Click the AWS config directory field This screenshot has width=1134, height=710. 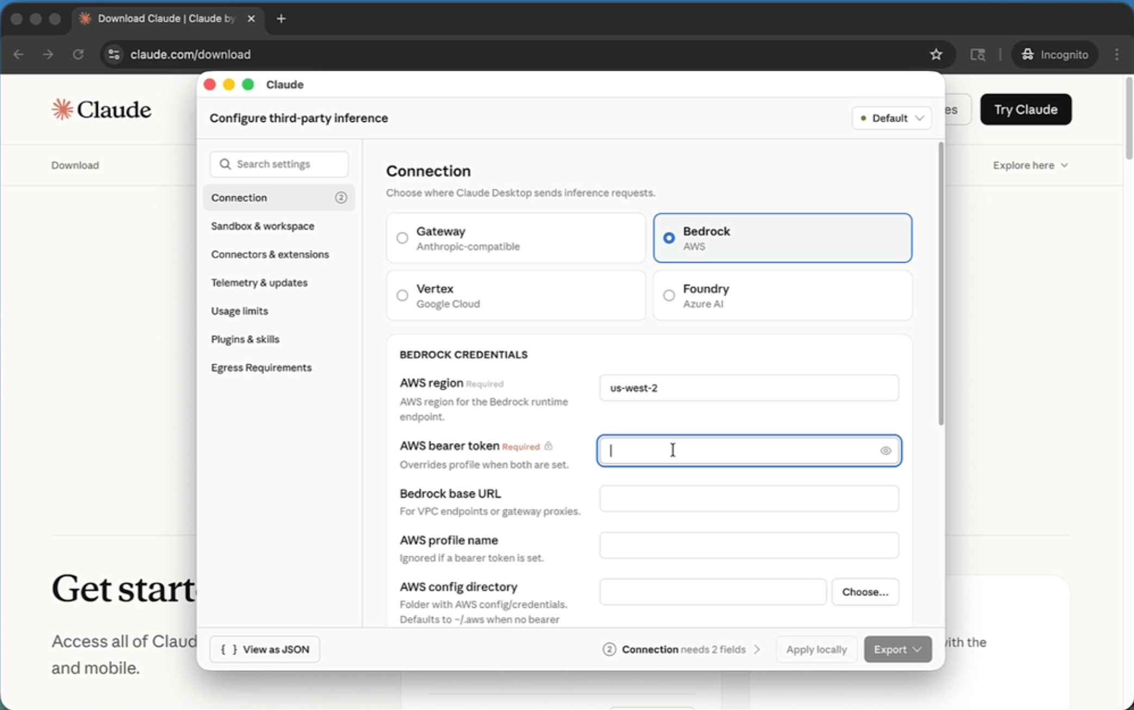point(713,591)
